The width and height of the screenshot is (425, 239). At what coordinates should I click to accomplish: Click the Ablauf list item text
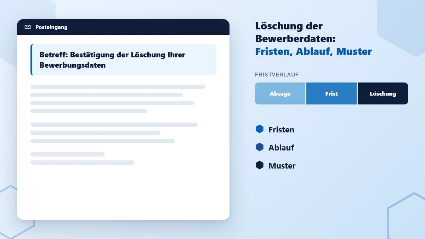coord(282,148)
